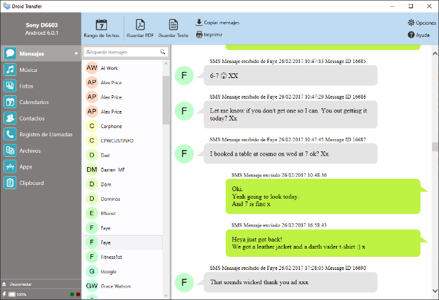Click Copiar mensajes in toolbar

pyautogui.click(x=217, y=23)
